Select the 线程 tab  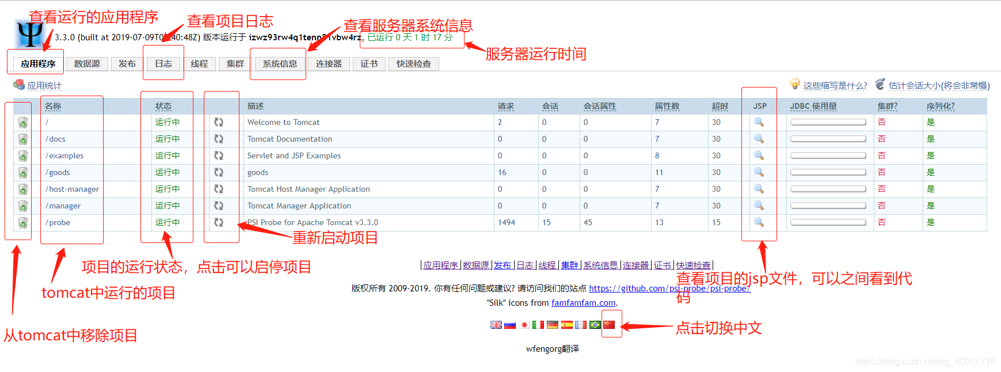[x=199, y=63]
